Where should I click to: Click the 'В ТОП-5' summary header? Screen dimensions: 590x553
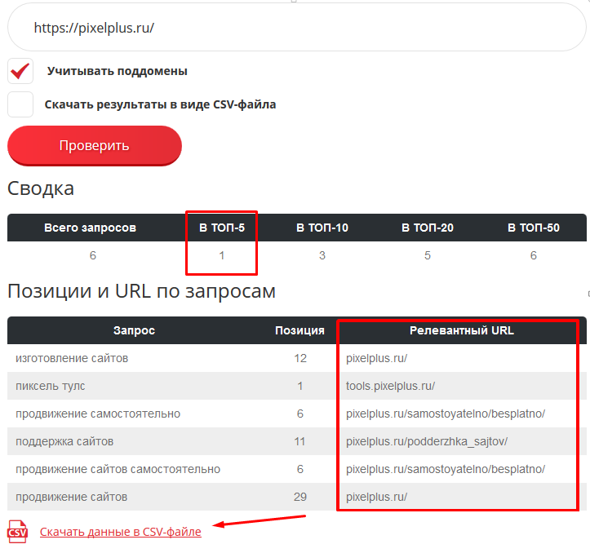coord(222,228)
